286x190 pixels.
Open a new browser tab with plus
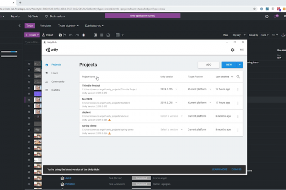[20, 2]
